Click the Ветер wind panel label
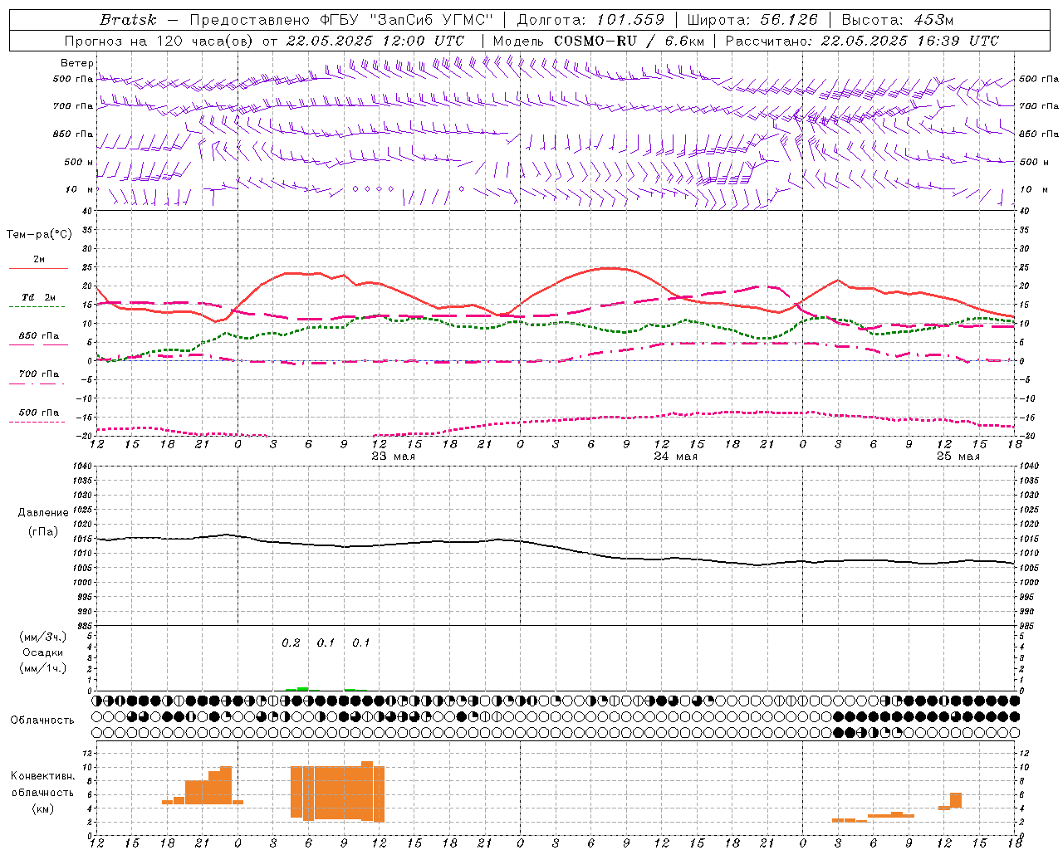Screen dimensions: 1063x850 pyautogui.click(x=76, y=63)
